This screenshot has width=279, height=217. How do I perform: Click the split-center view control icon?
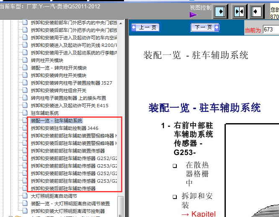coord(239,11)
